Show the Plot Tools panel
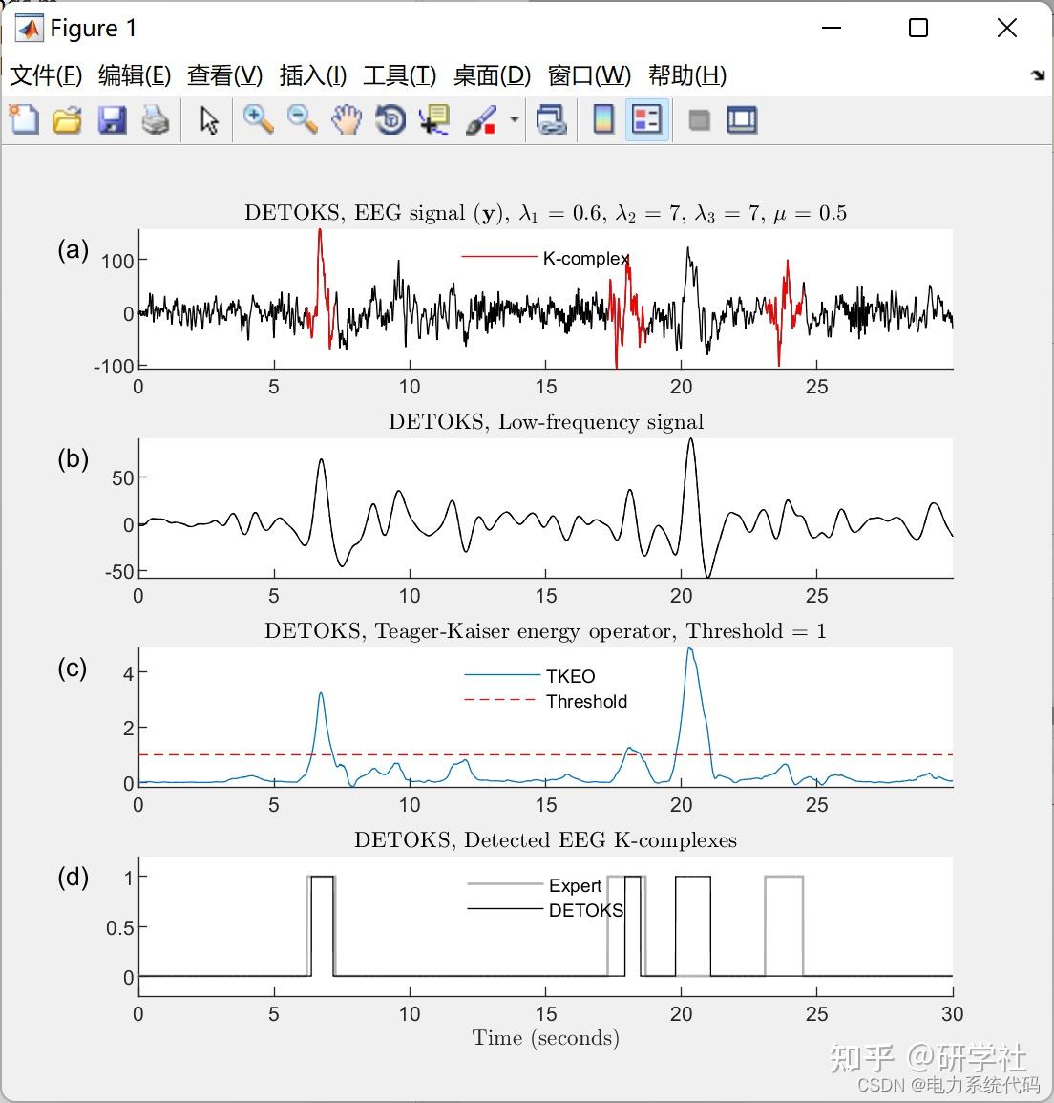Image resolution: width=1054 pixels, height=1103 pixels. [x=742, y=119]
